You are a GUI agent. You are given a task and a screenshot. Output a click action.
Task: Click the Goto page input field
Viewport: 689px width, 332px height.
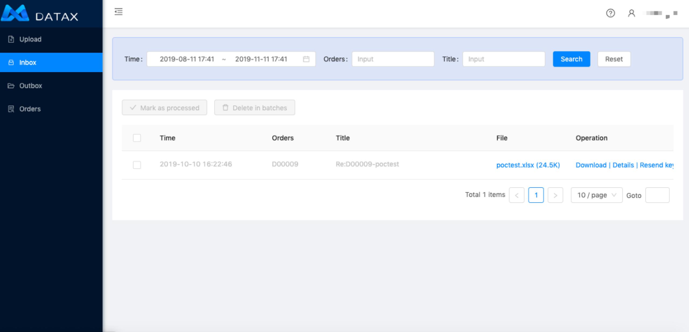(x=658, y=195)
